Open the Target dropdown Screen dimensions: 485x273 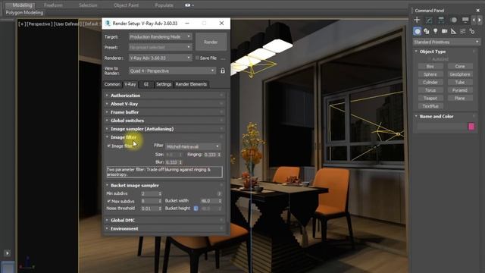(160, 36)
